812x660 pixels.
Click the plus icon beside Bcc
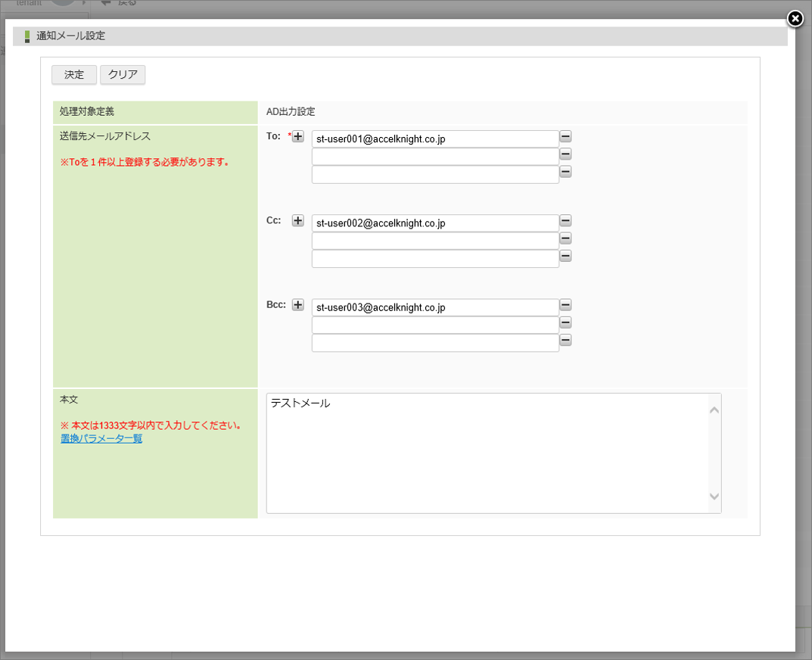tap(298, 305)
